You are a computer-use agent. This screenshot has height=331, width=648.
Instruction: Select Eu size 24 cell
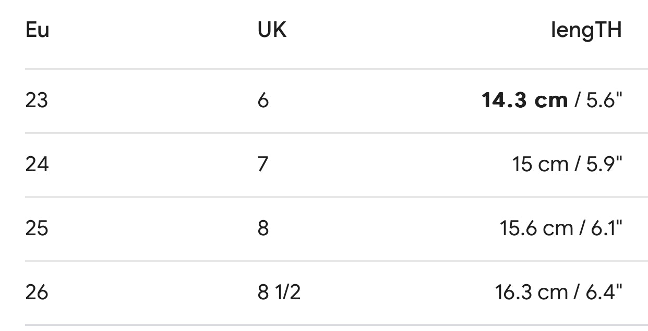click(x=37, y=164)
